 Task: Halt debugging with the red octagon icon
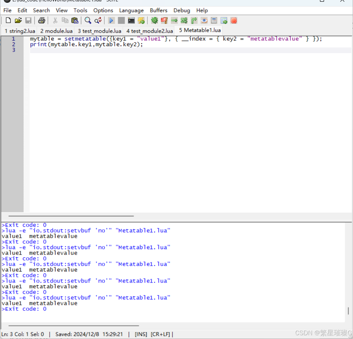(234, 20)
